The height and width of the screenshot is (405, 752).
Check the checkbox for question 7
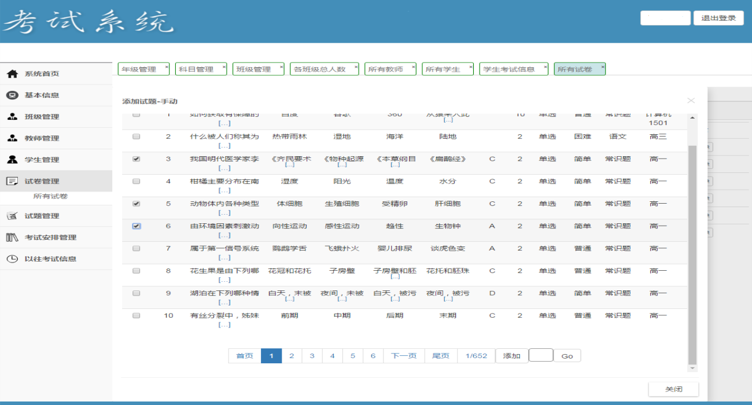coord(136,248)
